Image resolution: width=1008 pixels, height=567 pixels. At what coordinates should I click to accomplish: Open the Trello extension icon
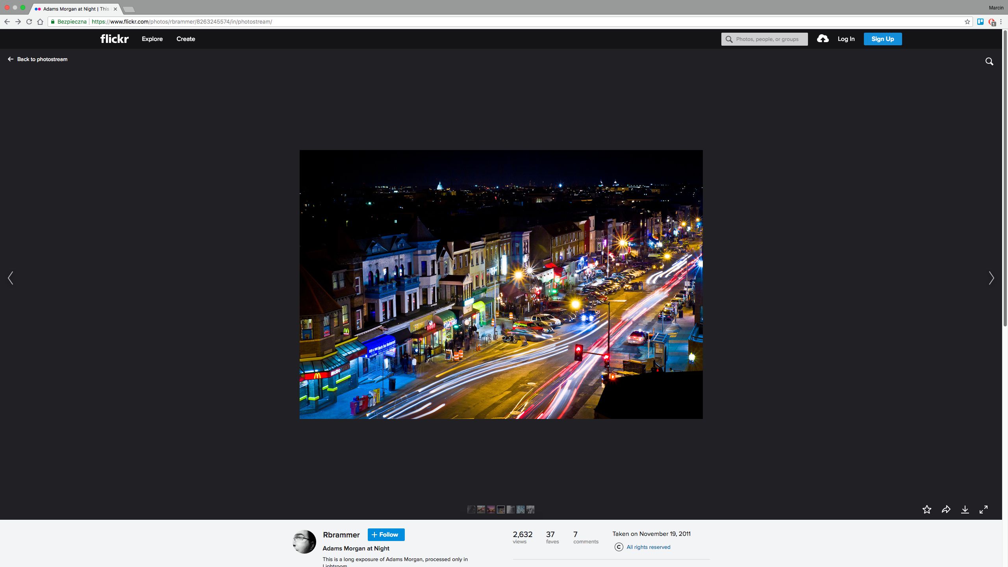980,22
